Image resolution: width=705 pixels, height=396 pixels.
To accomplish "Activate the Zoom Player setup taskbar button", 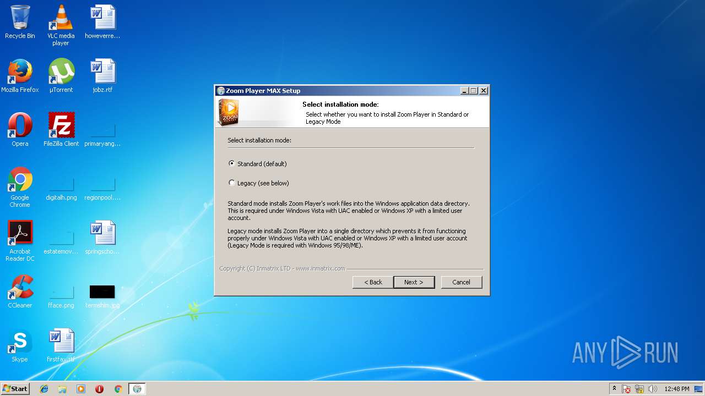I will click(137, 389).
